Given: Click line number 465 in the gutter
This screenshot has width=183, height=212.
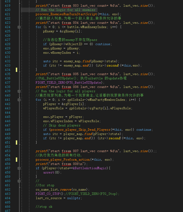Looking at the screenshot, I should (x=7, y=202).
